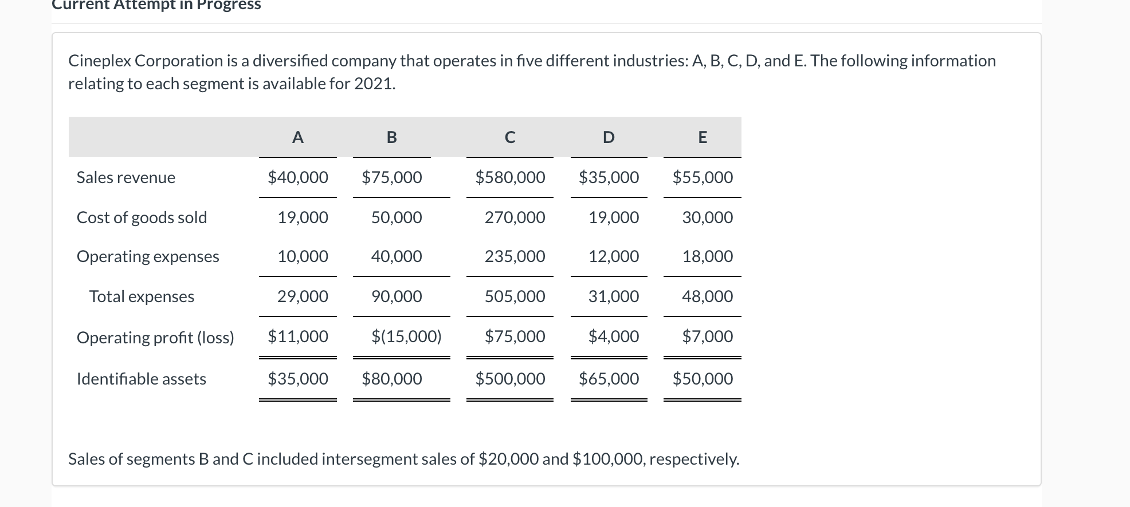Image resolution: width=1130 pixels, height=507 pixels.
Task: Click the Identifiable assets row label
Action: coord(141,378)
